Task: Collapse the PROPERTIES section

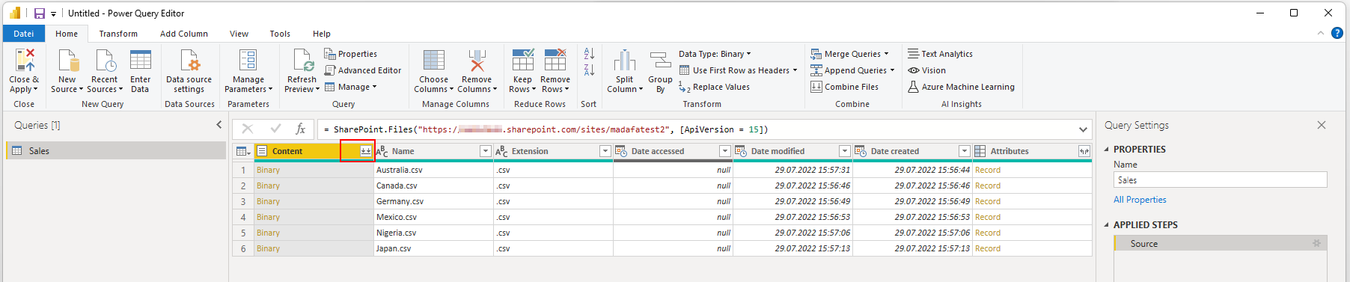Action: [1107, 150]
